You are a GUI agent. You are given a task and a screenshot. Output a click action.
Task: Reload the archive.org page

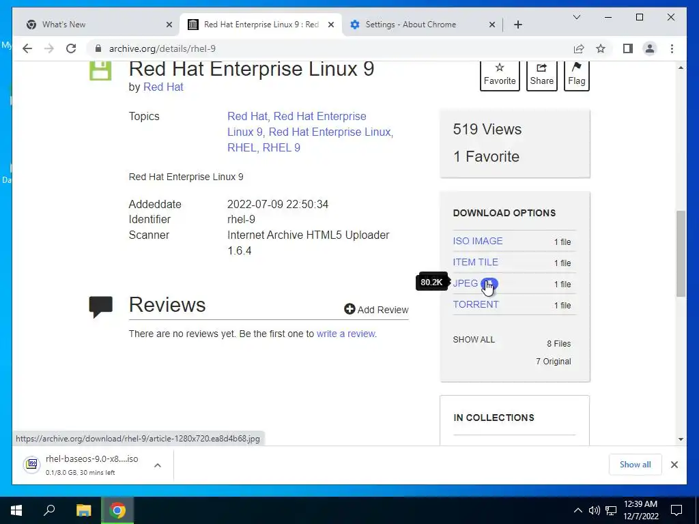tap(71, 48)
